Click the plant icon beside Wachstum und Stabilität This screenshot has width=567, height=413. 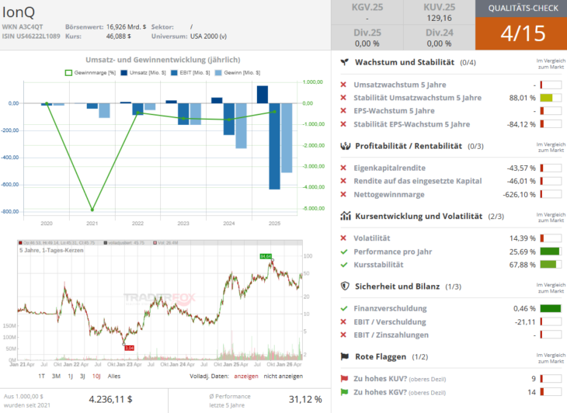coord(345,62)
